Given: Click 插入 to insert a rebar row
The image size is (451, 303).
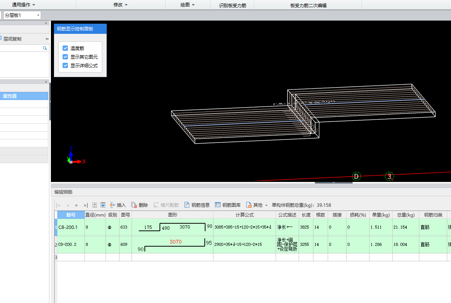Looking at the screenshot, I should 118,205.
